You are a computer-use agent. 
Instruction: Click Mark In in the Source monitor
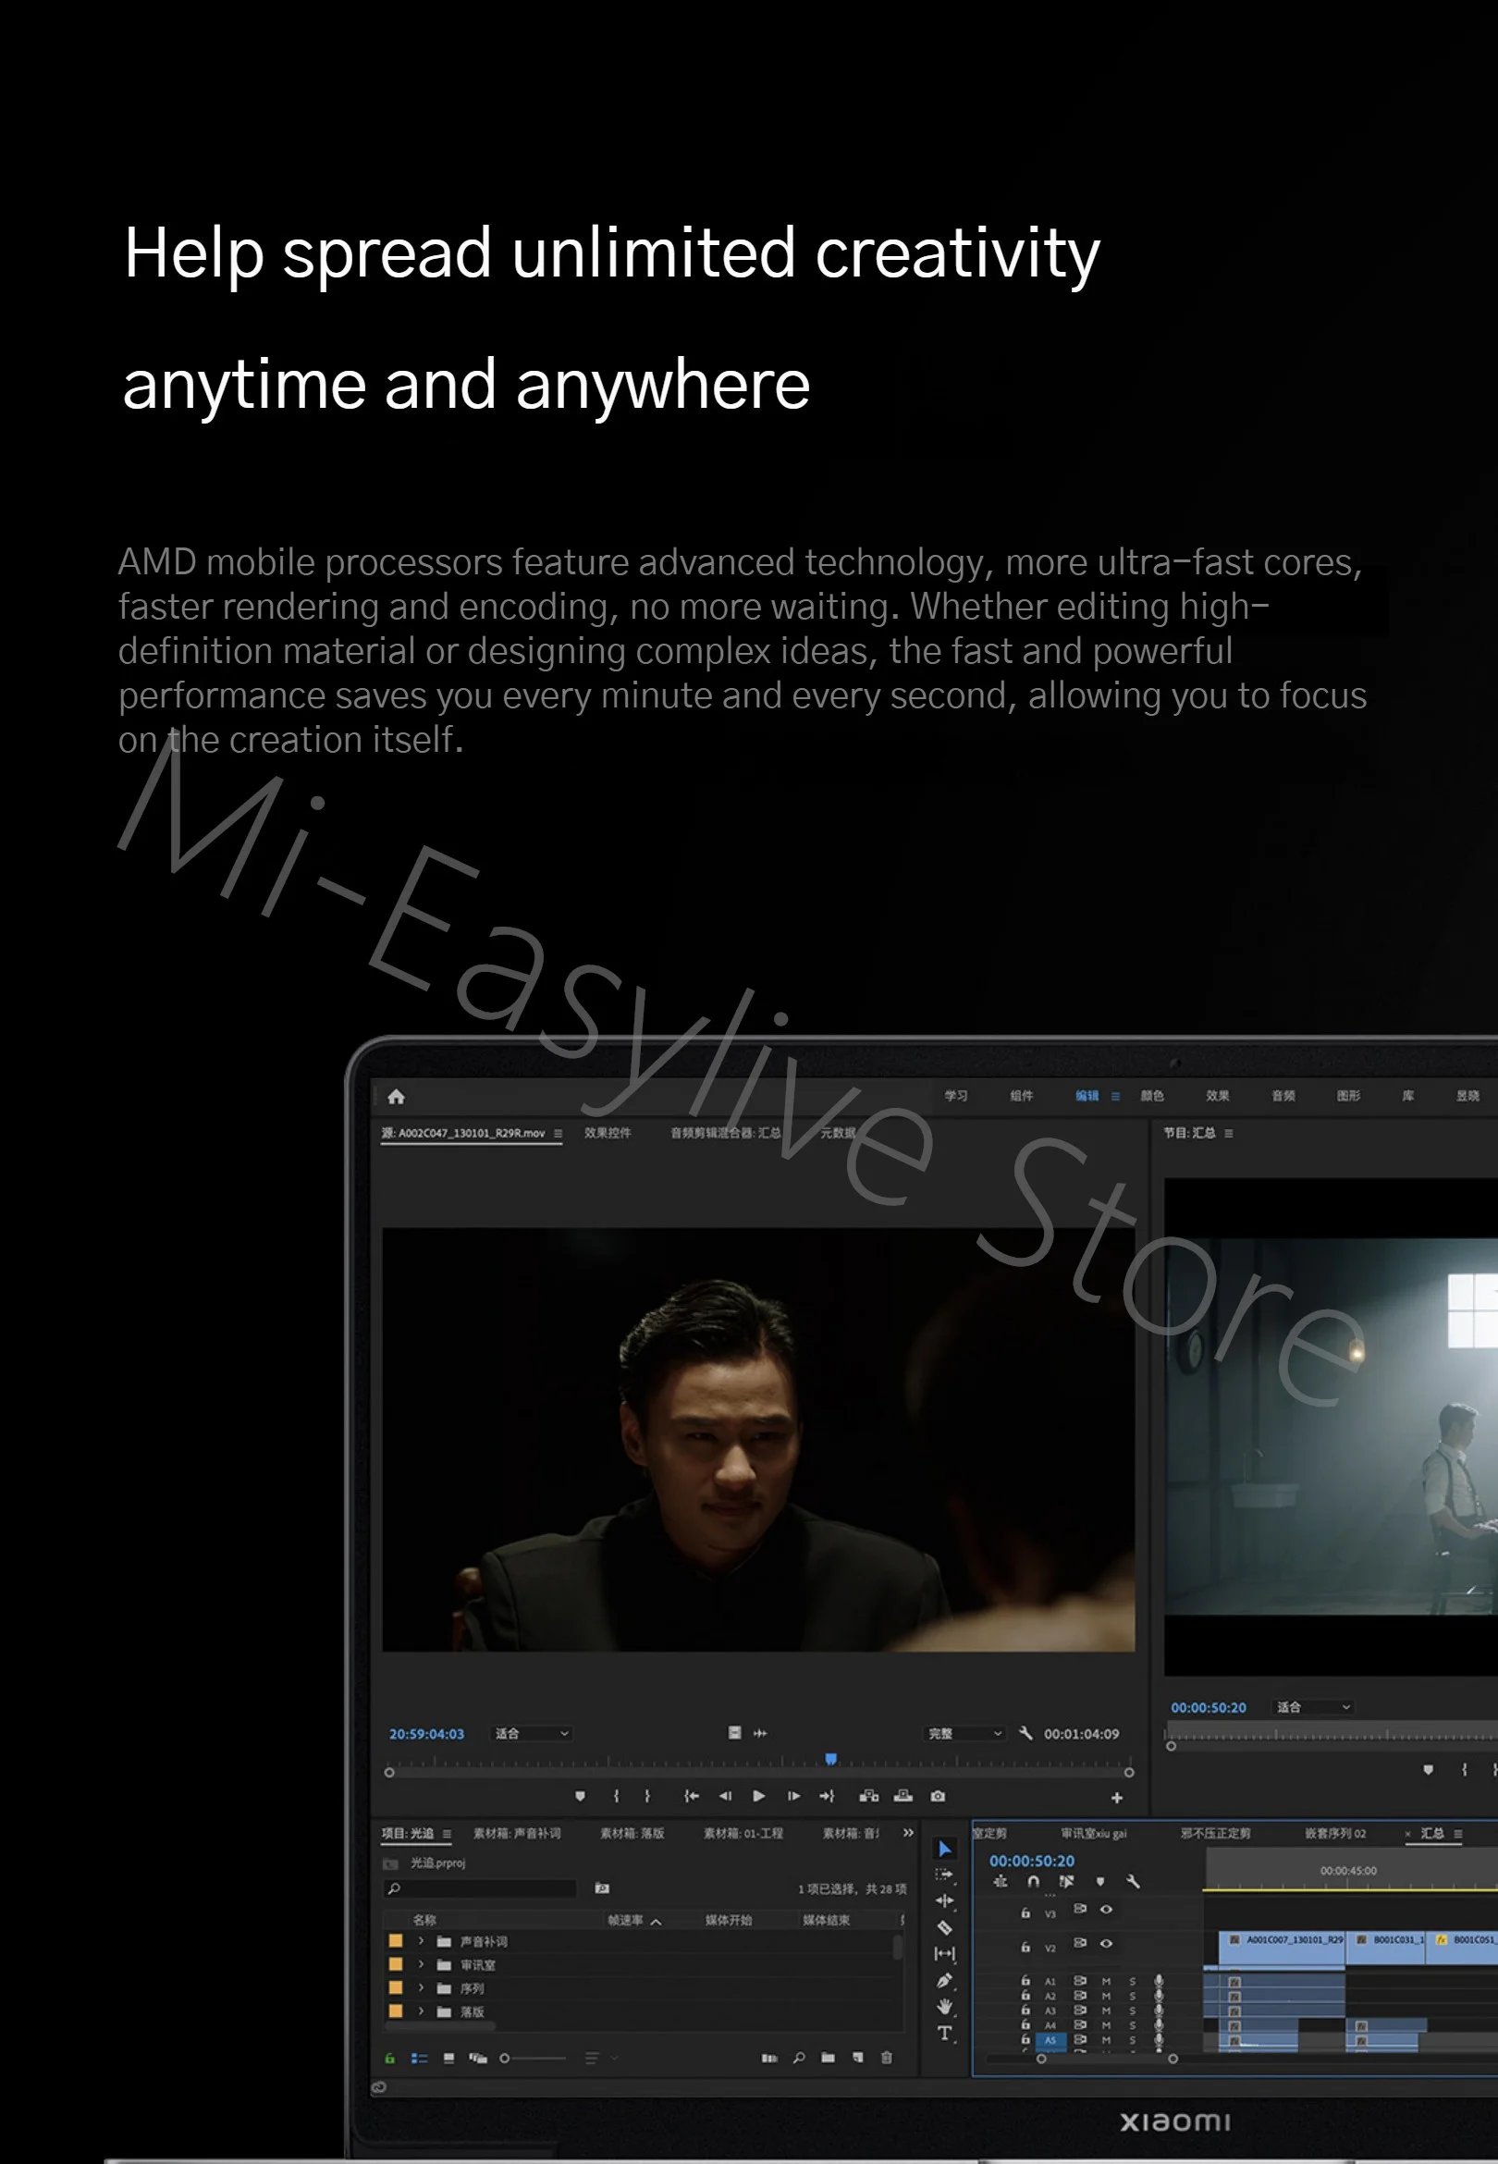[x=616, y=1796]
